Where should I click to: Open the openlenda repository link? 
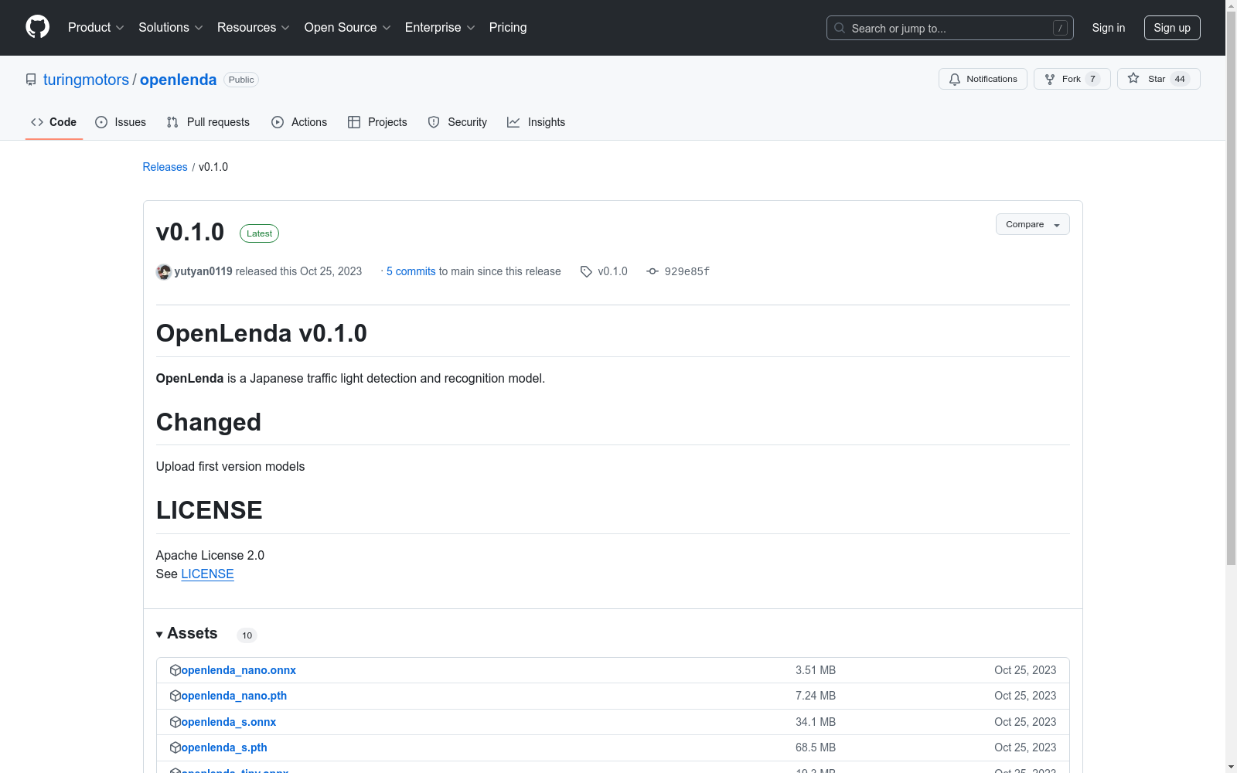point(178,80)
